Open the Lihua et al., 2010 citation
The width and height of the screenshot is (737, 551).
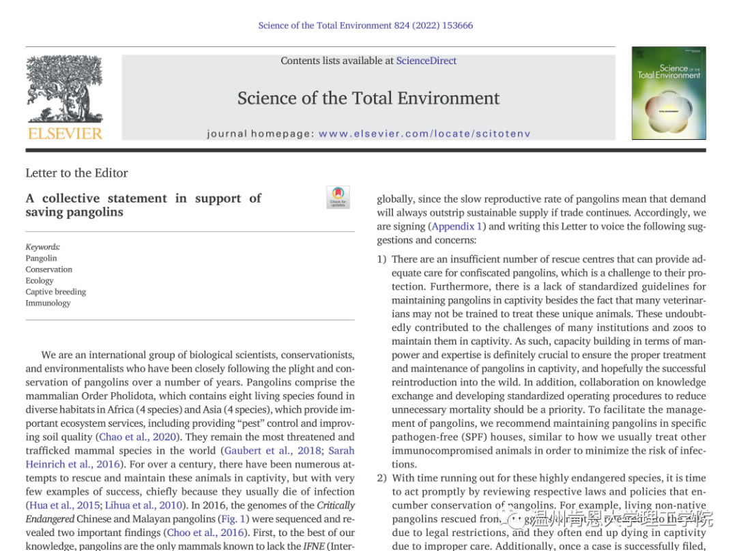(143, 505)
